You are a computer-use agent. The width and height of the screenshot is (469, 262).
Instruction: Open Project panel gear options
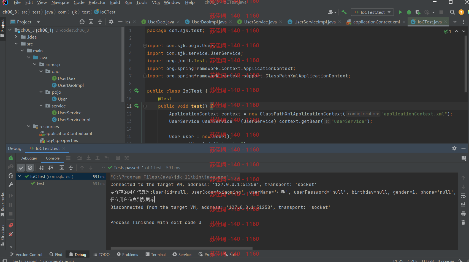point(111,22)
